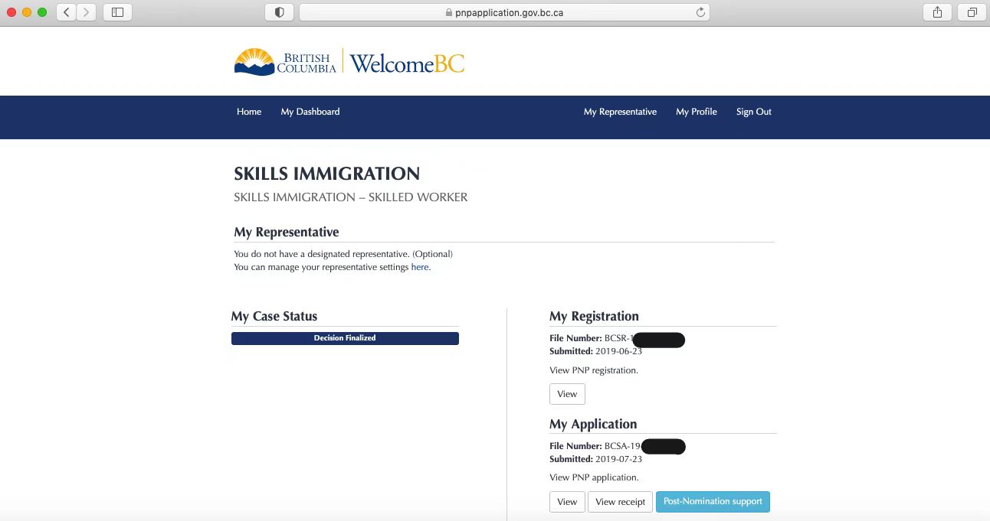This screenshot has height=521, width=990.
Task: Open Post-Nomination support
Action: click(x=713, y=502)
